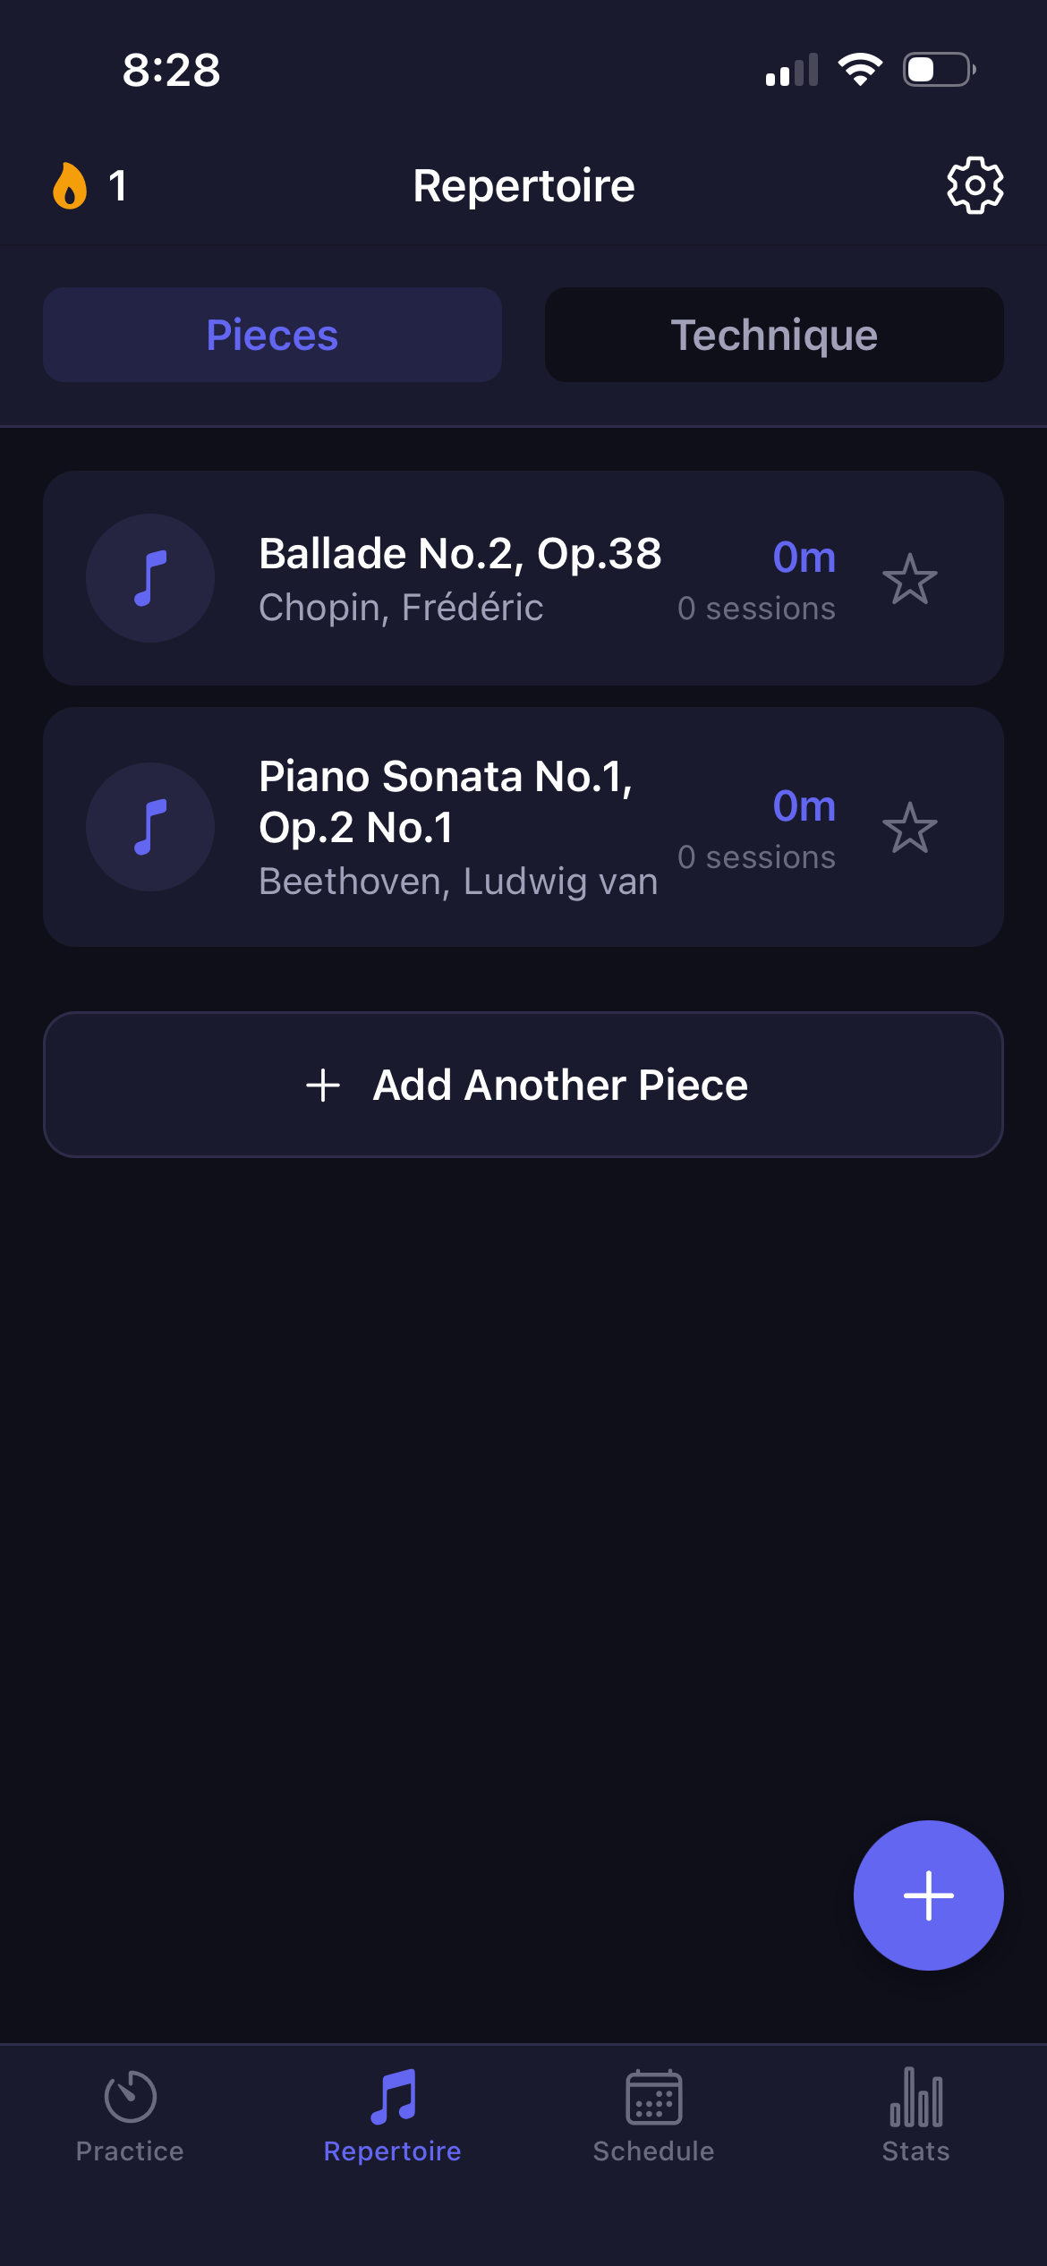
Task: View the Stats bar chart tab
Action: (x=915, y=2116)
